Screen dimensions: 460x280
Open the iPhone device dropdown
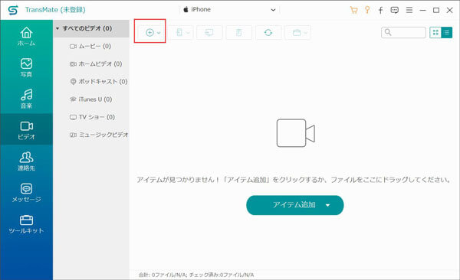coord(230,10)
